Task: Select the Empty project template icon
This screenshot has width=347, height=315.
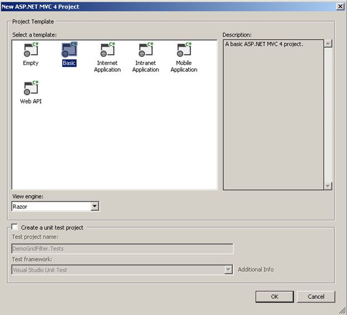Action: [31, 50]
